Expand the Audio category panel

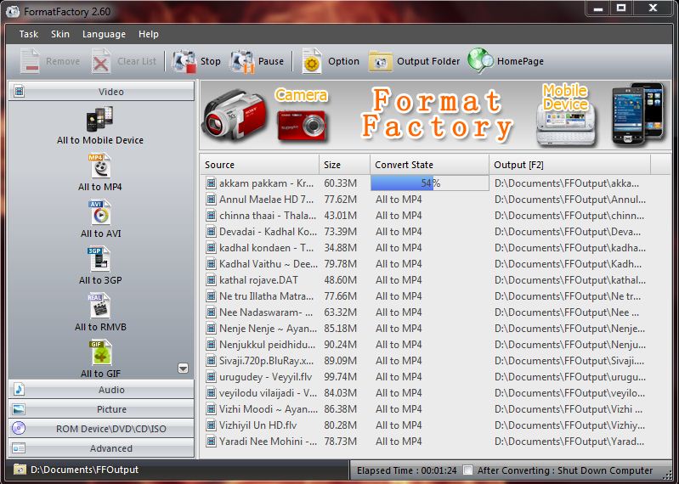click(101, 389)
